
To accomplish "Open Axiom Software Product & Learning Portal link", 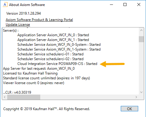I will coord(39,20).
